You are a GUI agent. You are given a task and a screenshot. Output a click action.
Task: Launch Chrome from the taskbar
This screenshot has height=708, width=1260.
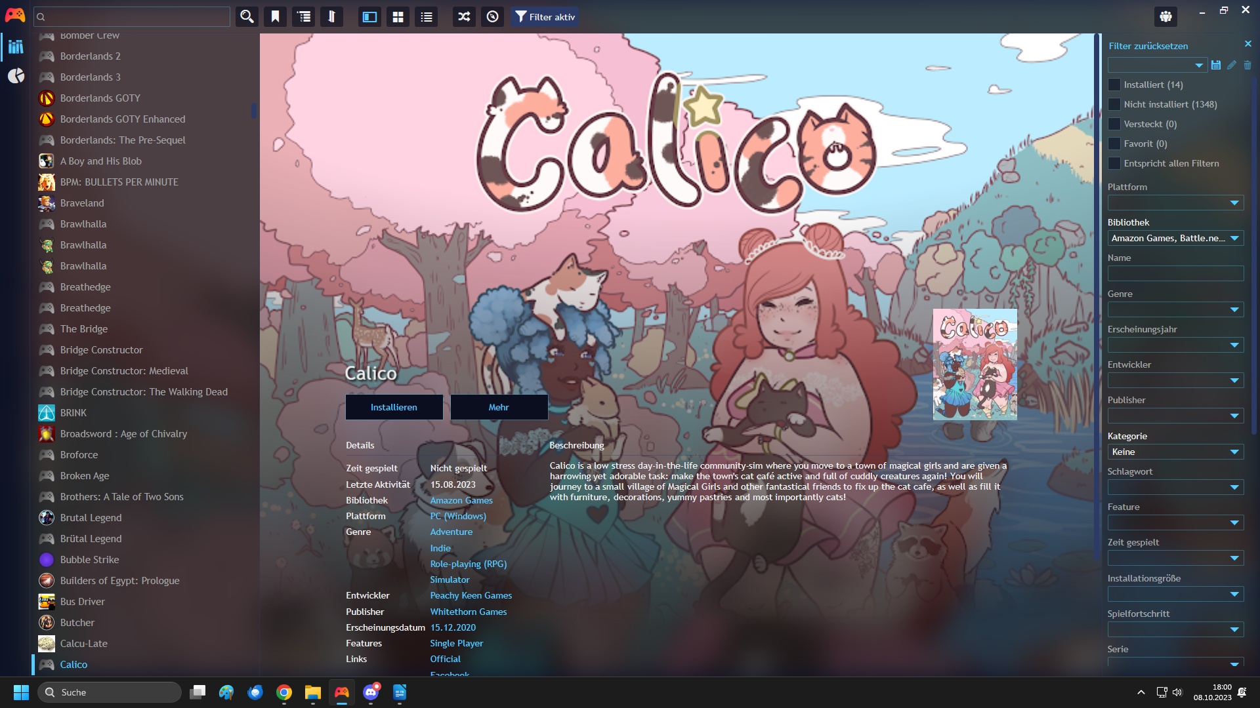[283, 692]
